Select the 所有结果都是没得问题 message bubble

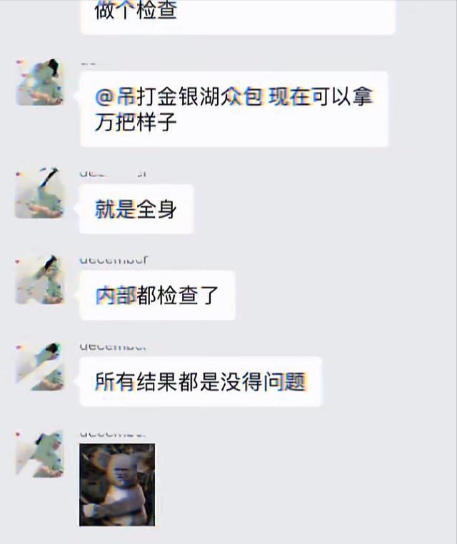pyautogui.click(x=201, y=381)
